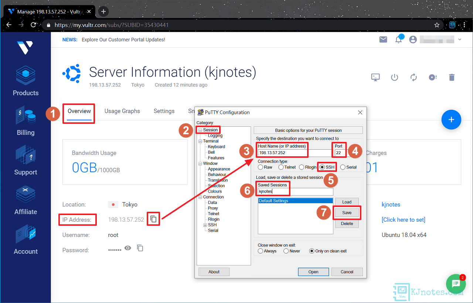Open the server console view icon
The image size is (473, 303).
click(x=375, y=77)
